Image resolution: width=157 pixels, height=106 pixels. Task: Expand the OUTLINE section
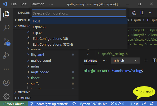click(x=46, y=92)
